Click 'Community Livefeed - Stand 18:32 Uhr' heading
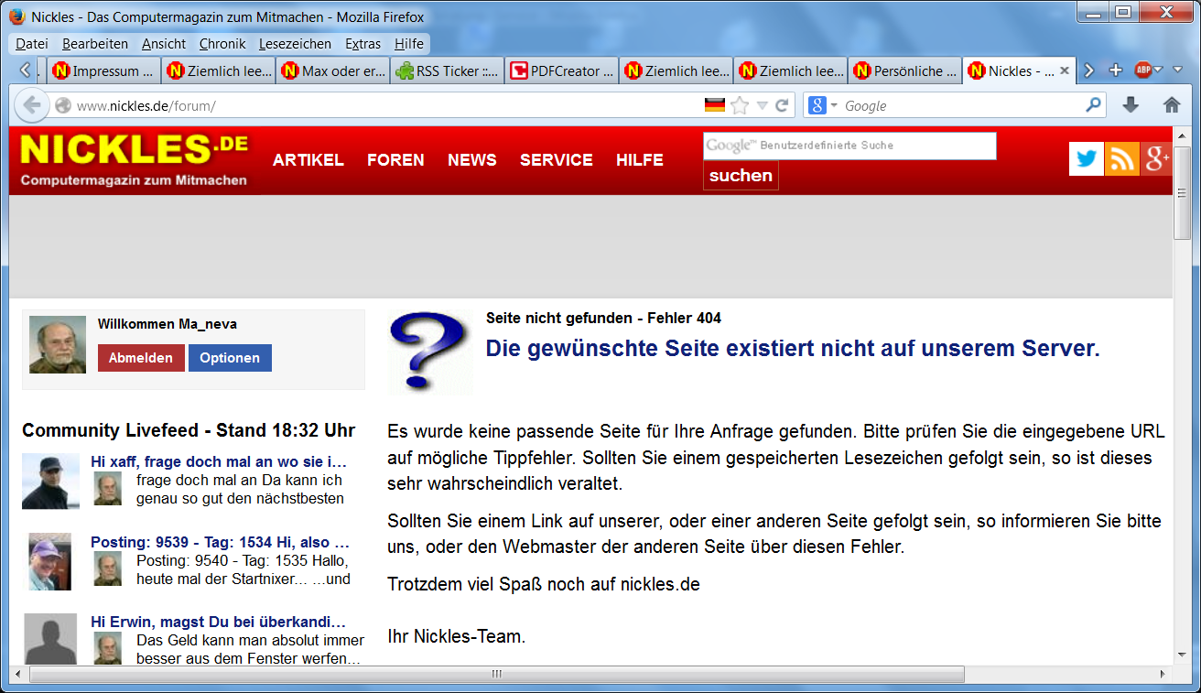The width and height of the screenshot is (1201, 693). point(189,430)
